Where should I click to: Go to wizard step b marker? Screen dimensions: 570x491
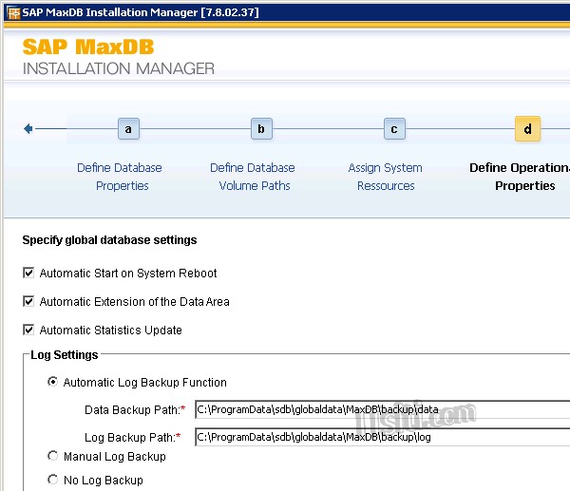coord(261,128)
